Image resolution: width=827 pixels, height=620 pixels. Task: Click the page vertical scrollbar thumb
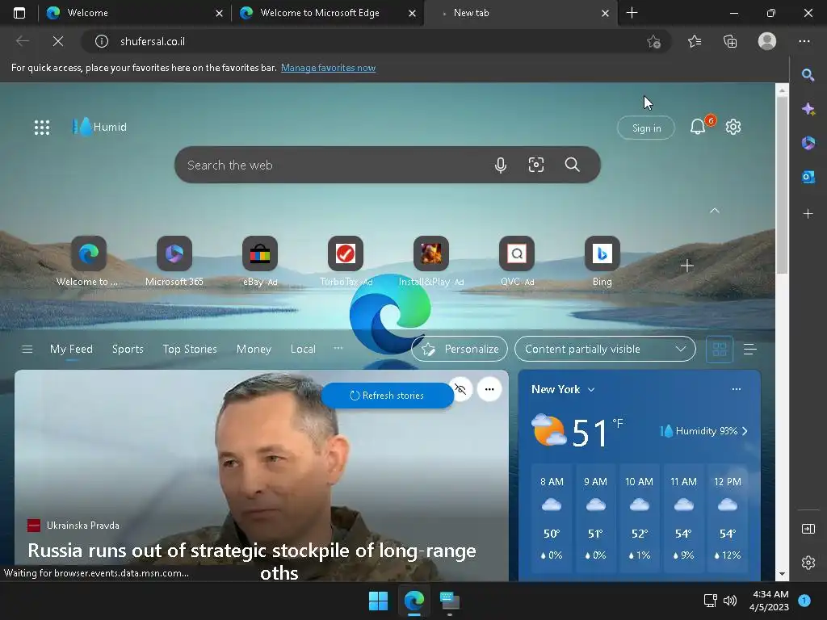[x=782, y=185]
